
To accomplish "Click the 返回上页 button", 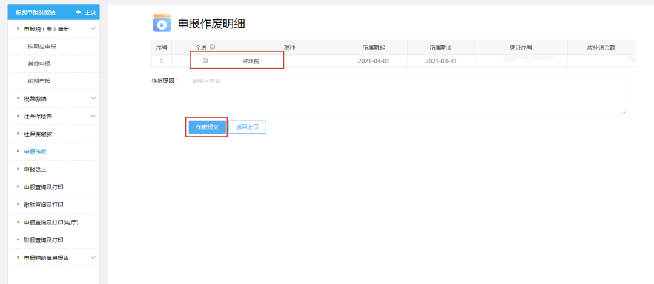I will tap(247, 127).
